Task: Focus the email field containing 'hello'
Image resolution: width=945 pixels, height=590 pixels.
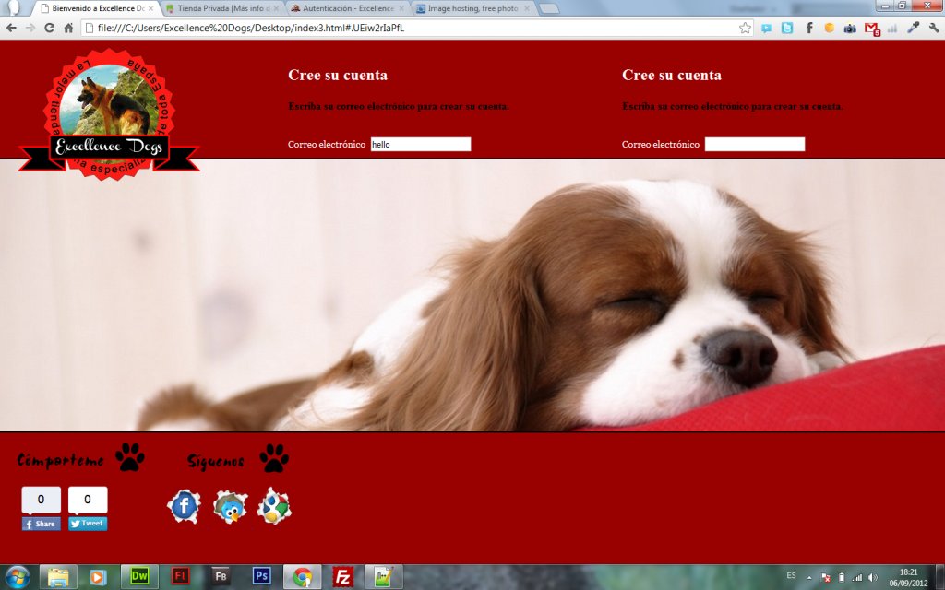Action: coord(420,145)
